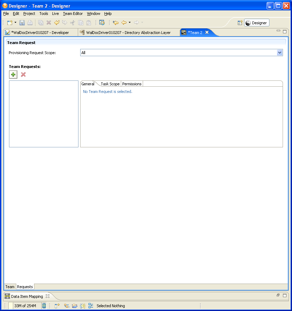Click the Last Edit Location arrow icon
This screenshot has width=292, height=311.
coord(115,23)
